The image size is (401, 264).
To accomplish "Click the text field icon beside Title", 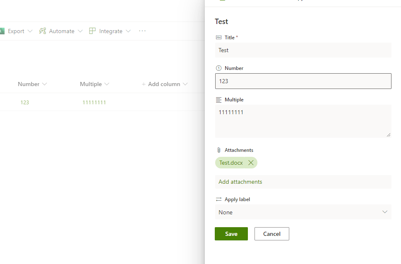I will coord(218,37).
